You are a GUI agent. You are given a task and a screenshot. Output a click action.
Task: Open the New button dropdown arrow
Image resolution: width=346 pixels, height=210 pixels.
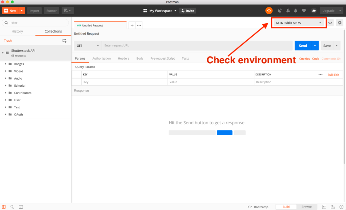click(x=22, y=10)
